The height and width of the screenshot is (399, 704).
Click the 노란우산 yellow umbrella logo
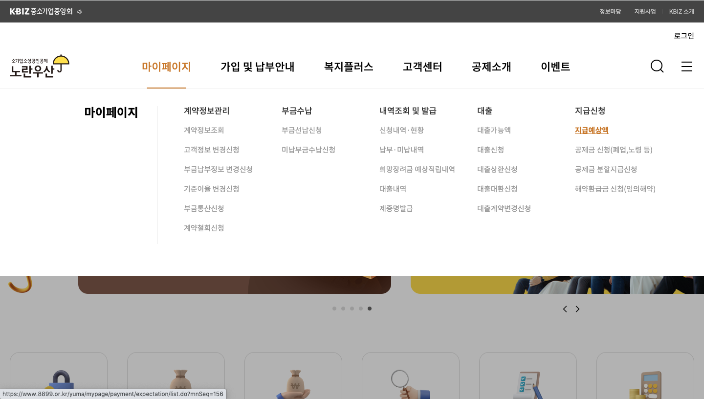[39, 66]
